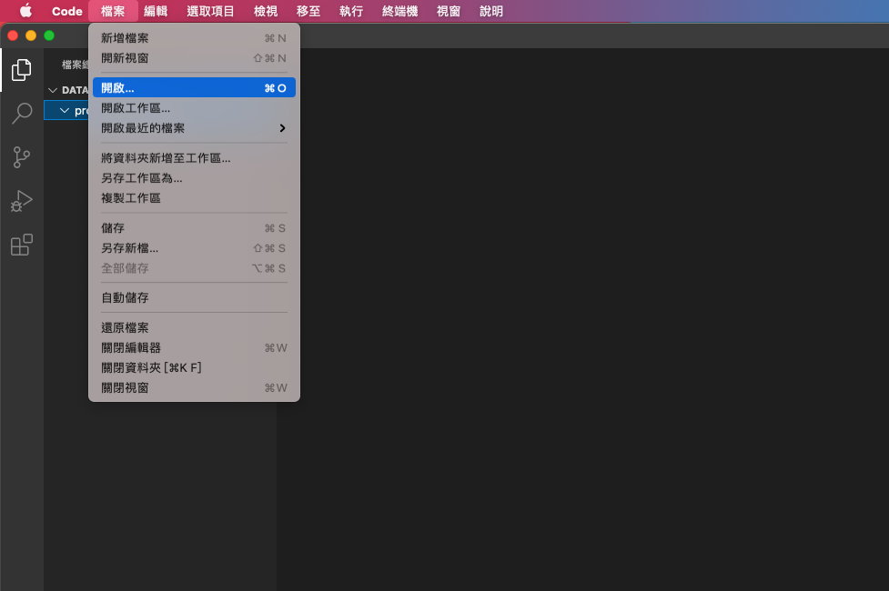Viewport: 889px width, 591px height.
Task: Open the 編輯 menu
Action: 156,11
